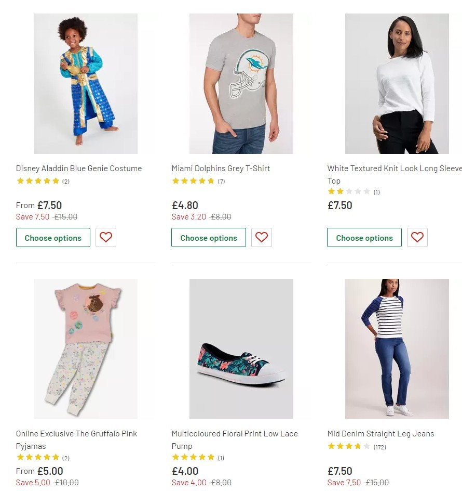This screenshot has height=491, width=462.
Task: Click the white knit top product image
Action: pyautogui.click(x=397, y=84)
